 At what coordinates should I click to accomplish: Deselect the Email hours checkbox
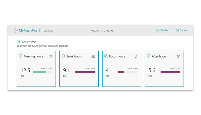click(63, 56)
